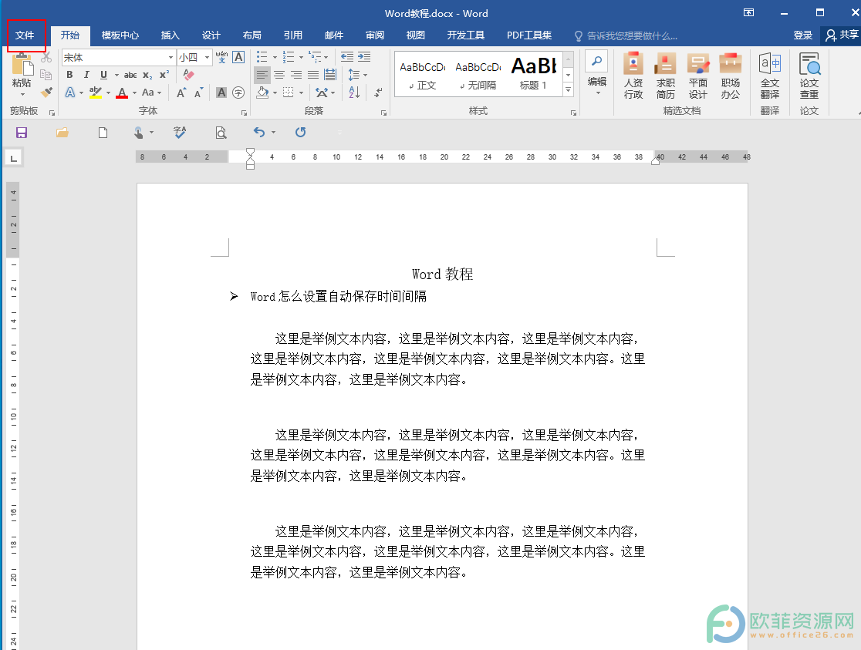Align text left

click(262, 75)
